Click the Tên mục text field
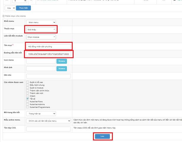The height and width of the screenshot is (142, 182). point(49,47)
